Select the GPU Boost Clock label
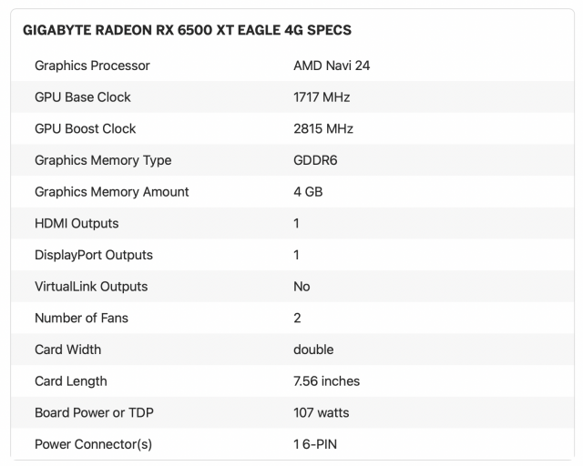This screenshot has width=583, height=466. click(86, 128)
